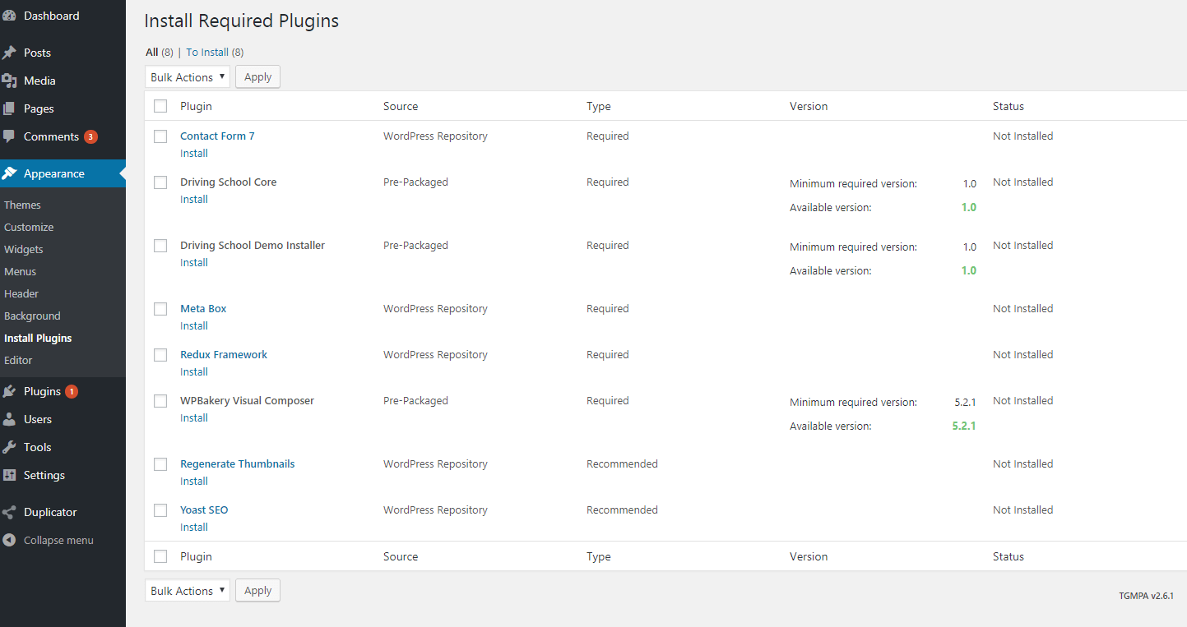The width and height of the screenshot is (1187, 627).
Task: Click the Pages document icon
Action: coord(9,108)
